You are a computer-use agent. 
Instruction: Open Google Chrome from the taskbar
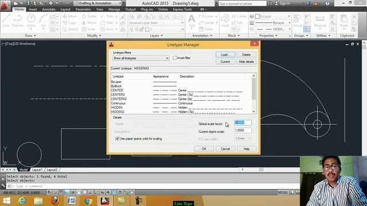tap(88, 201)
